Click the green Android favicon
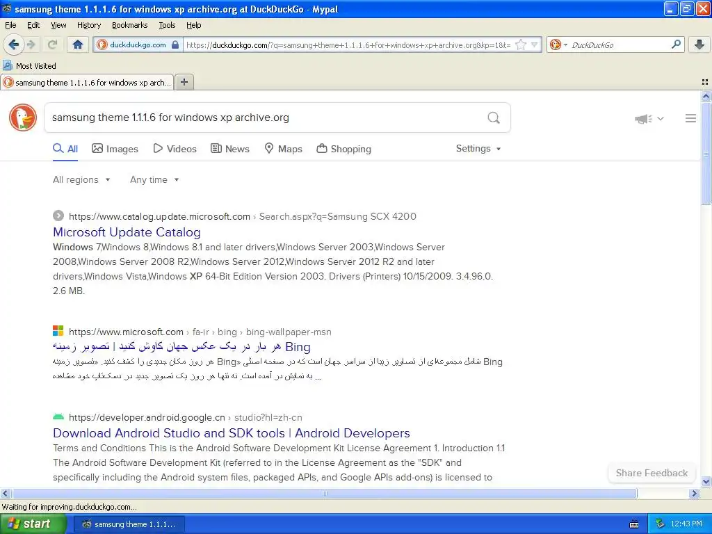This screenshot has height=534, width=712. tap(58, 416)
